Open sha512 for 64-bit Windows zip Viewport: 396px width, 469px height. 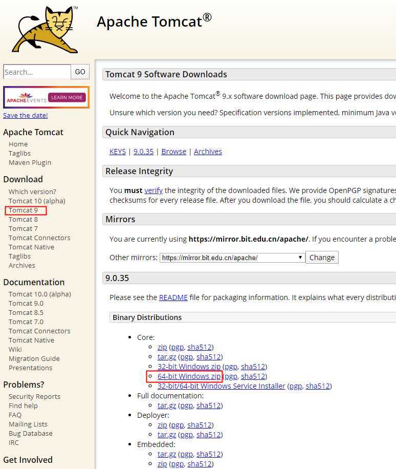253,376
